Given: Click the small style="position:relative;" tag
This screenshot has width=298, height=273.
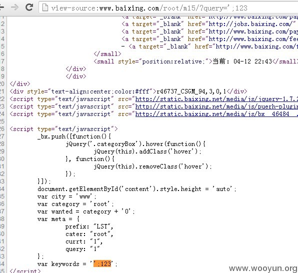Looking at the screenshot, I should pyautogui.click(x=153, y=61).
